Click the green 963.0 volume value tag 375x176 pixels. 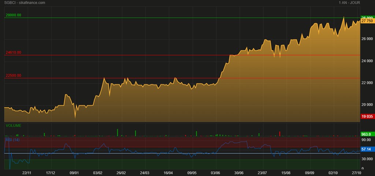pos(367,134)
